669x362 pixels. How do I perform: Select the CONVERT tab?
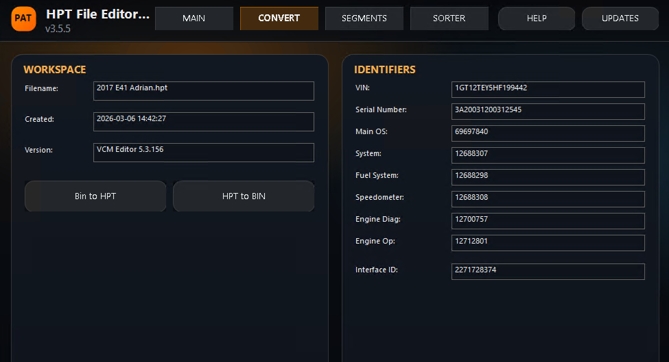point(279,18)
